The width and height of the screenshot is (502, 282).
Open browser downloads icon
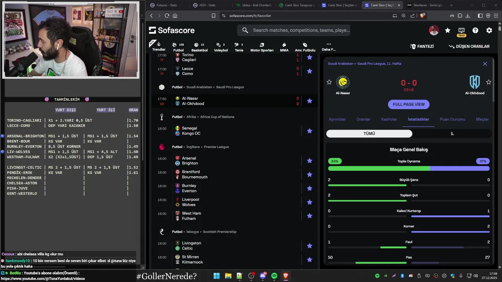(468, 16)
